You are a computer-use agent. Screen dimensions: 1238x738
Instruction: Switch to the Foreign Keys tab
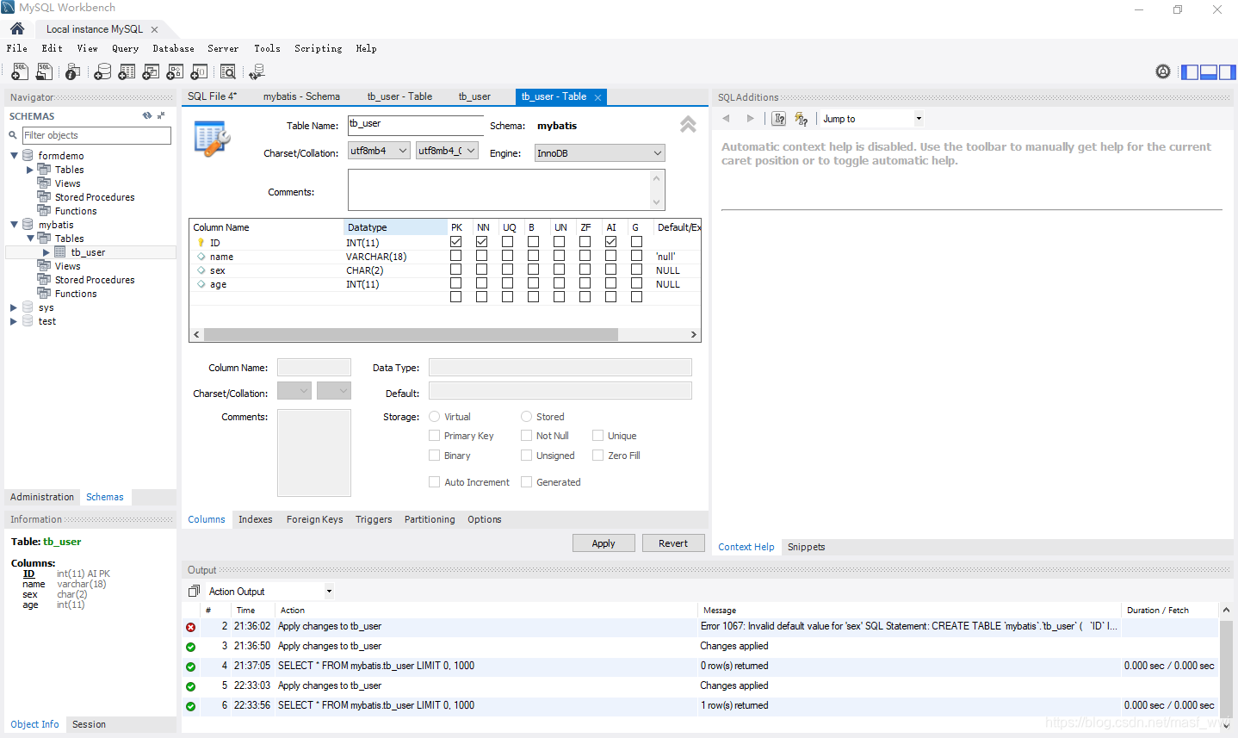point(315,519)
